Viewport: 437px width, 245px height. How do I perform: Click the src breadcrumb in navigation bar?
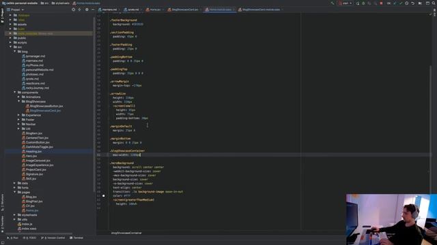tap(44, 3)
